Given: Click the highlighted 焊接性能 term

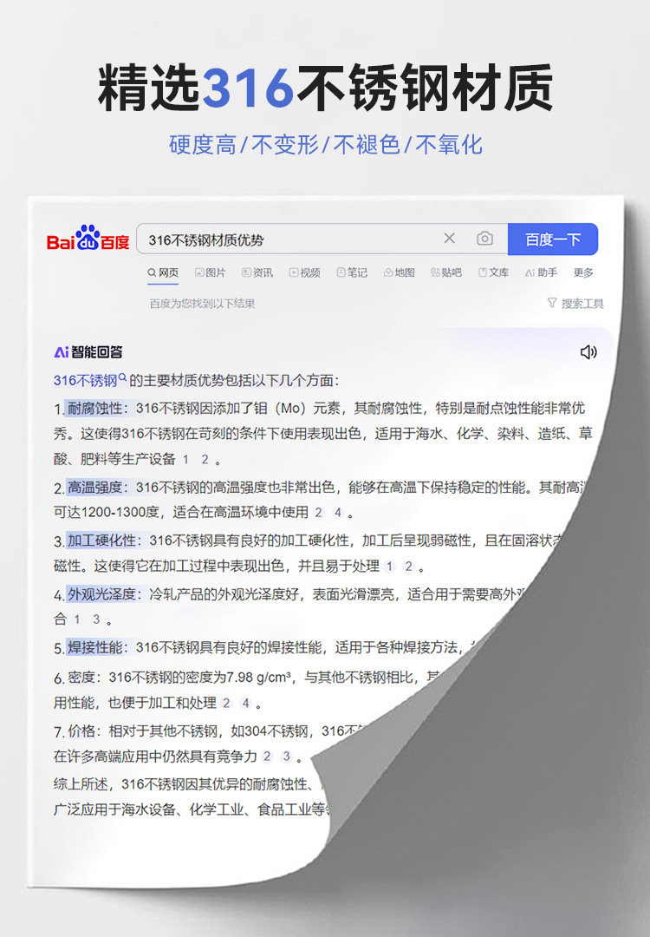Looking at the screenshot, I should click(94, 648).
